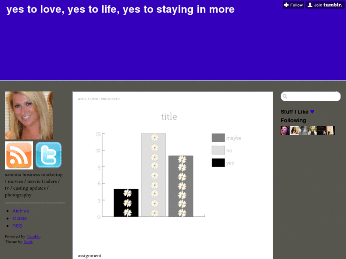Click the maybe legend label
The image size is (346, 259).
click(x=234, y=138)
